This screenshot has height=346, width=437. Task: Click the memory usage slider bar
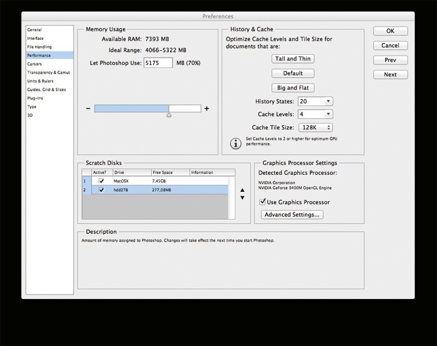click(x=147, y=108)
